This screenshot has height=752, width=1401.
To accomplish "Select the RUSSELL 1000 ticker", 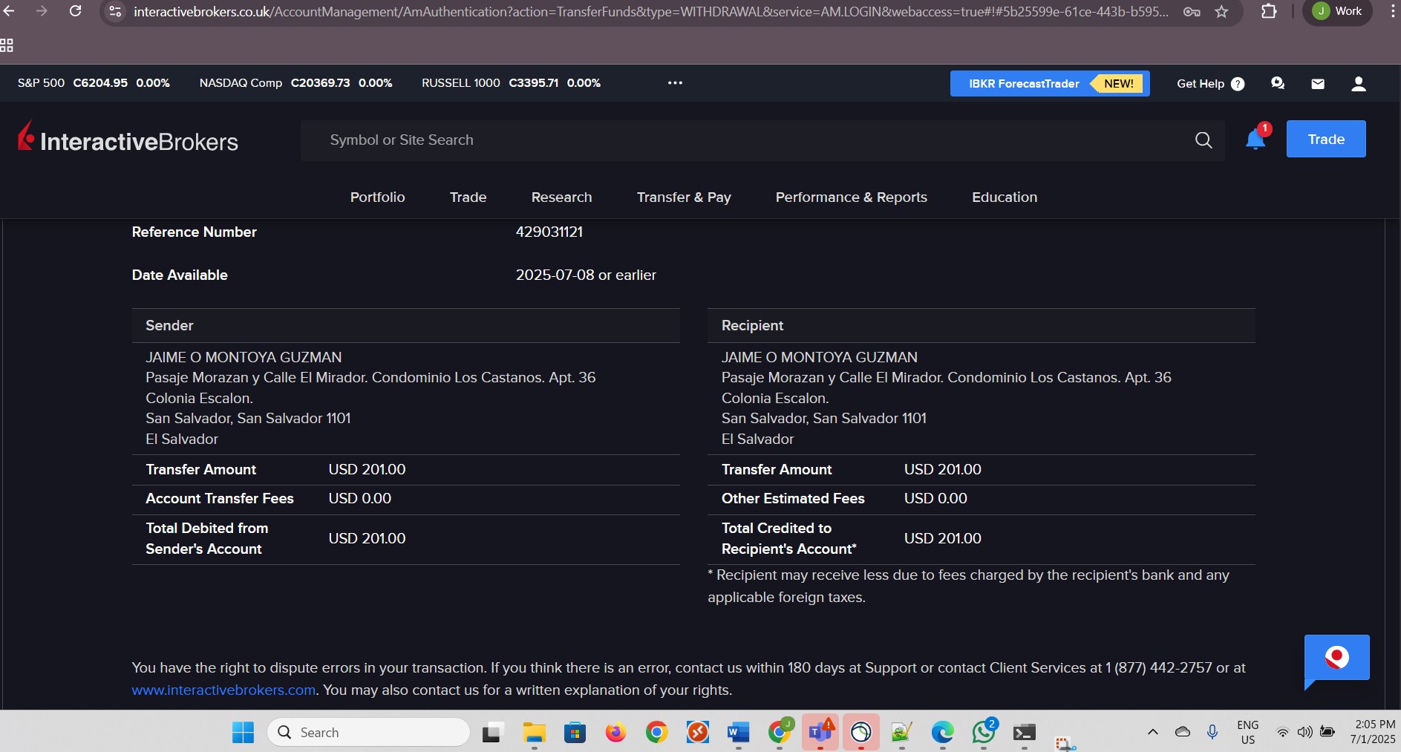I will coord(511,83).
